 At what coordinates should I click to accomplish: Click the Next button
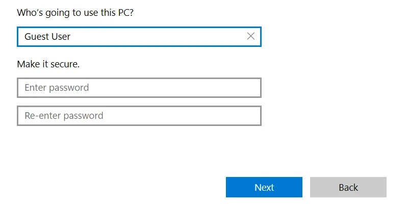click(264, 187)
